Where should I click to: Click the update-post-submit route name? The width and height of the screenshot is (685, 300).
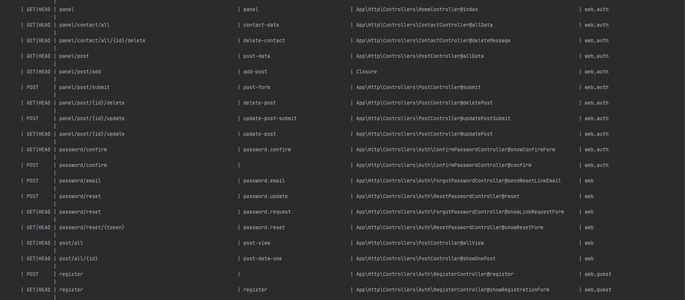270,119
